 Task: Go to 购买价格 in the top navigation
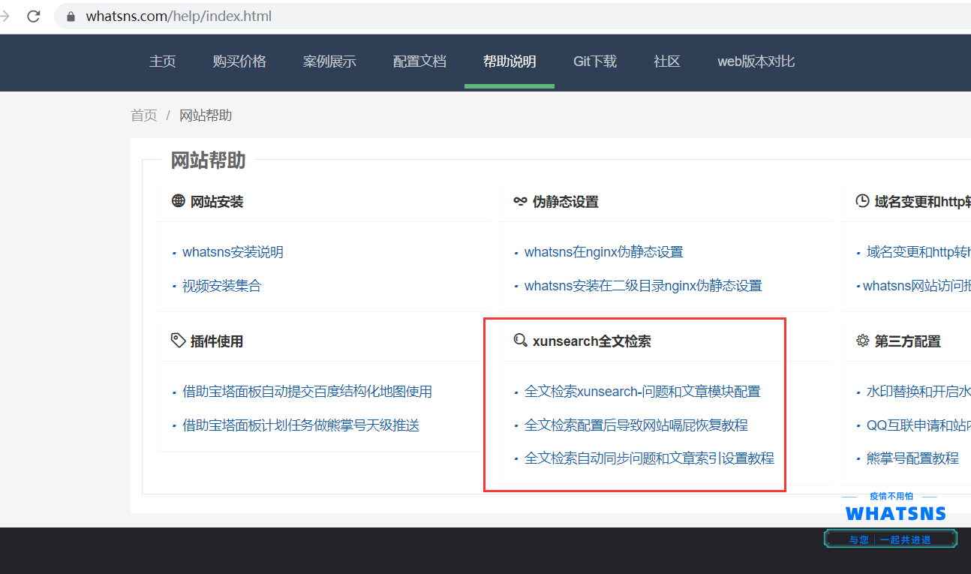pyautogui.click(x=239, y=62)
